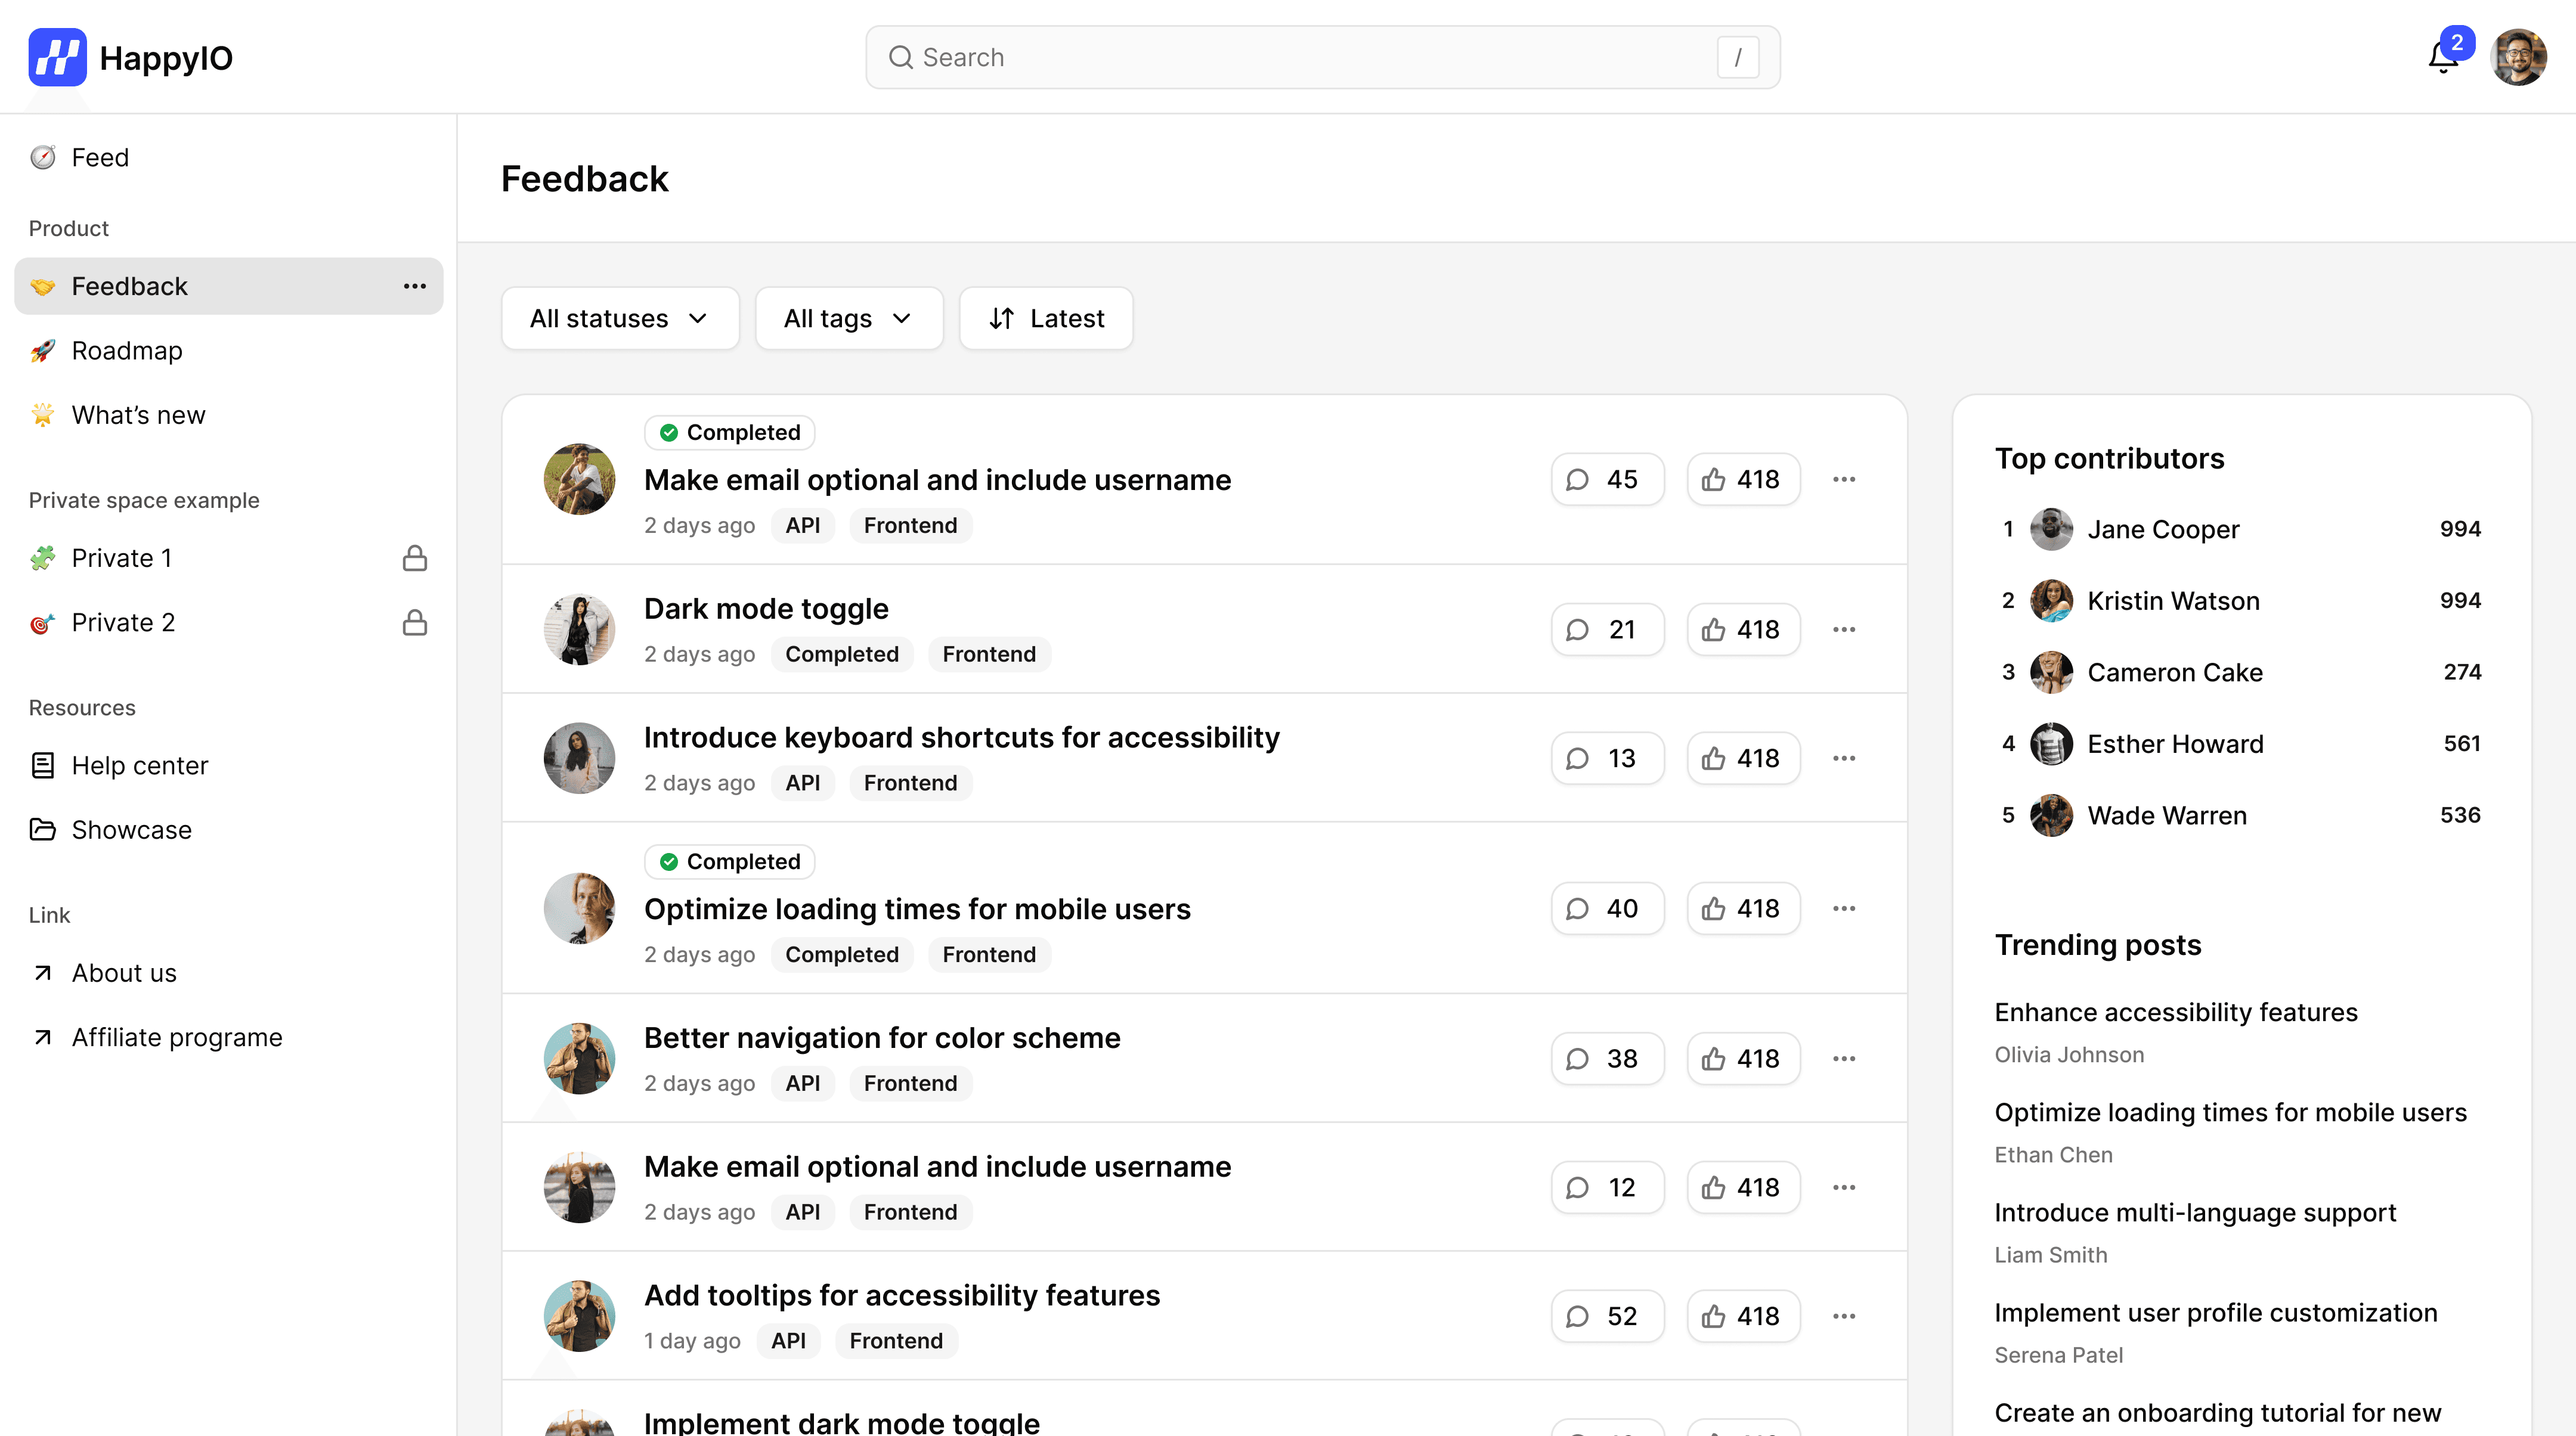Go to Roadmap in the sidebar

tap(127, 350)
